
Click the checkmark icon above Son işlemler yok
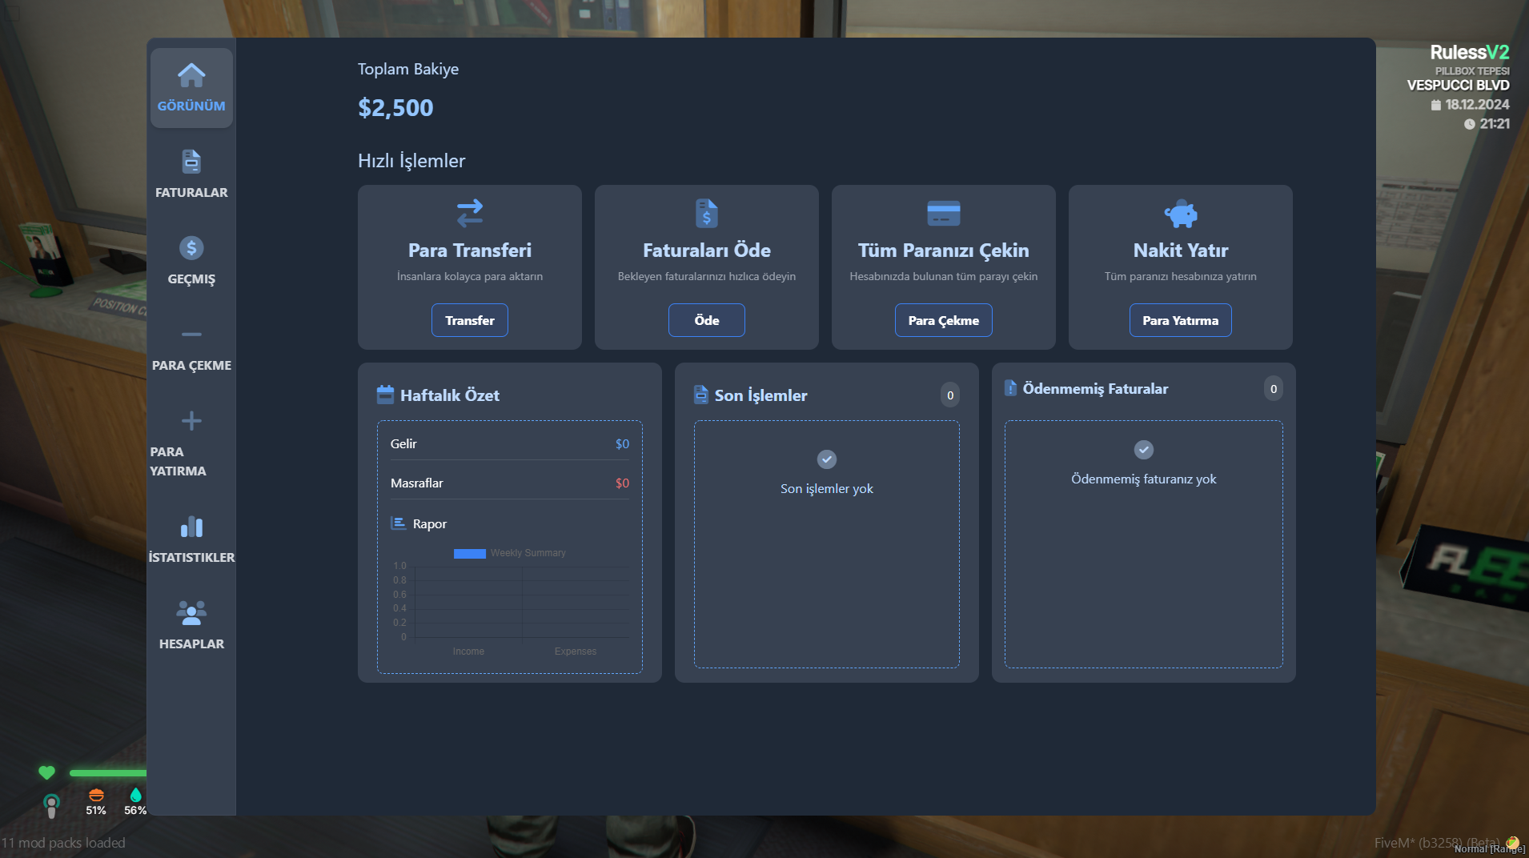coord(827,459)
